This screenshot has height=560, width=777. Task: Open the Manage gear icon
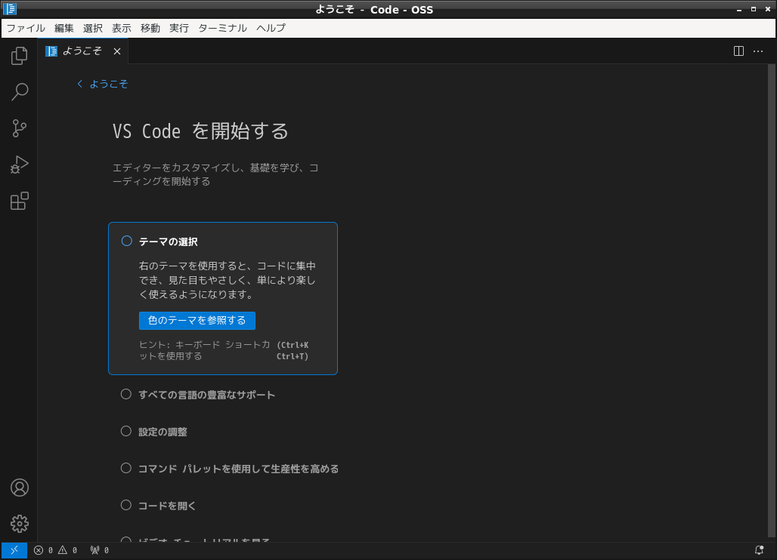tap(20, 523)
